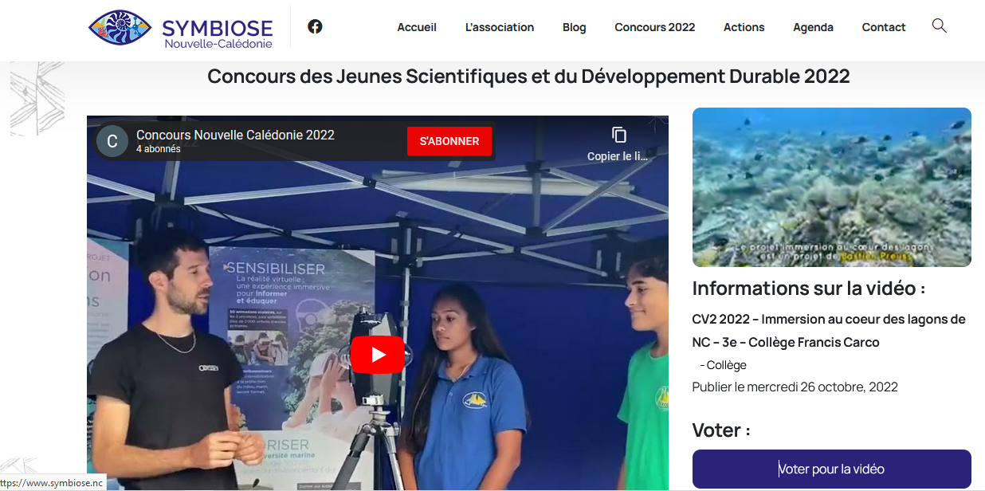The image size is (985, 491).
Task: Go to the Blog menu item
Action: 574,27
